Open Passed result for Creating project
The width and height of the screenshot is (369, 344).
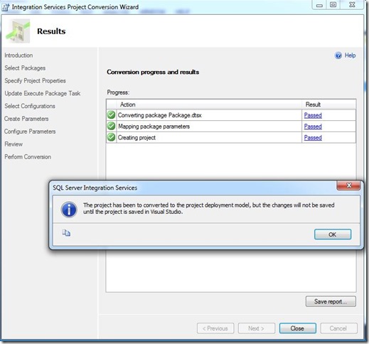click(313, 138)
